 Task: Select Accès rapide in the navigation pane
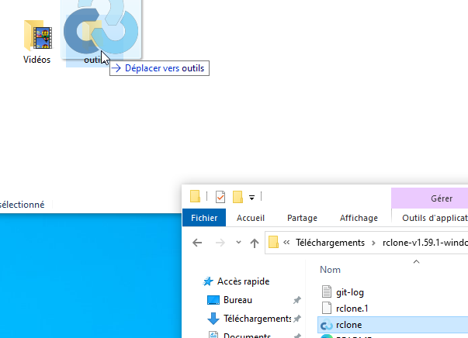tap(243, 281)
